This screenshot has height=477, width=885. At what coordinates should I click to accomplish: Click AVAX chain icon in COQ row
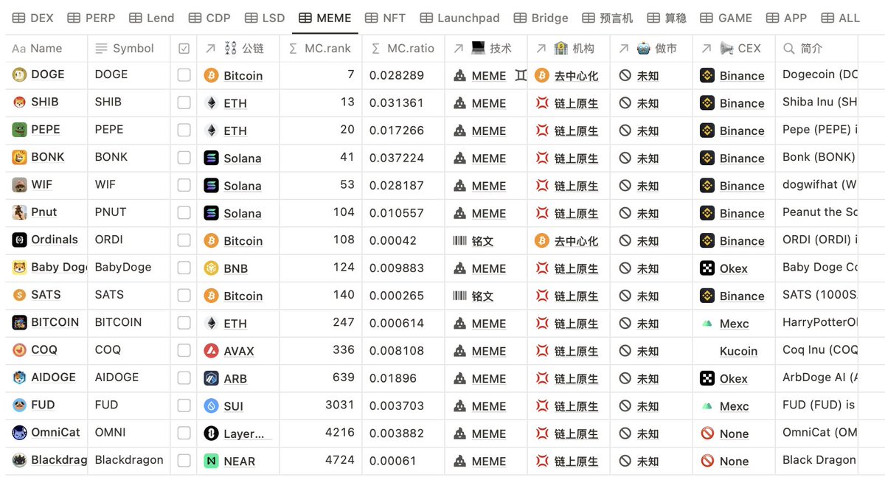211,351
